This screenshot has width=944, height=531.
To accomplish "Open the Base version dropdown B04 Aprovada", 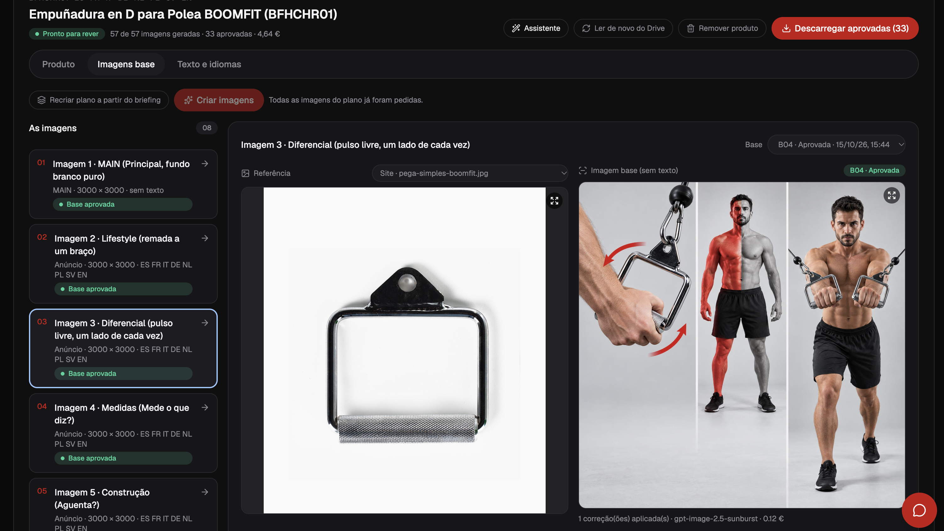I will 836,145.
